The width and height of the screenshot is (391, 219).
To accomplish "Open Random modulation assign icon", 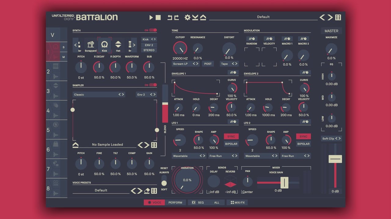I will pos(252,39).
